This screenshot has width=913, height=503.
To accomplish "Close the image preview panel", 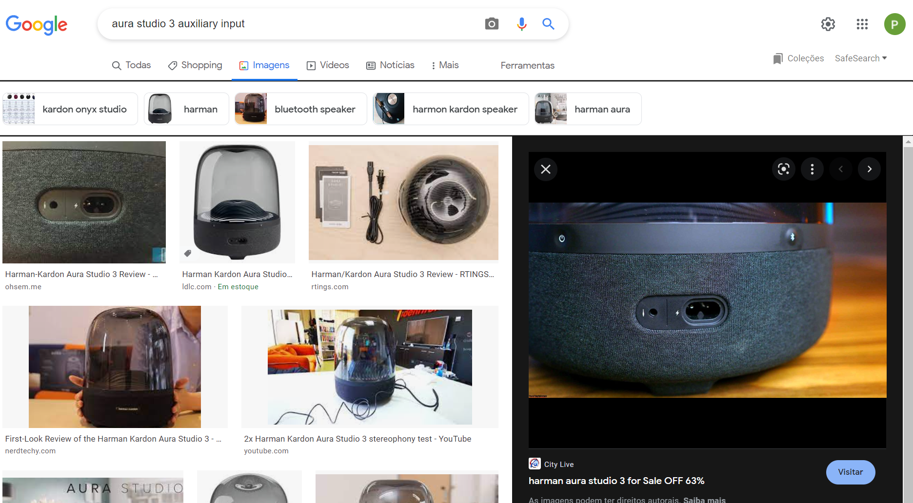I will coord(546,169).
